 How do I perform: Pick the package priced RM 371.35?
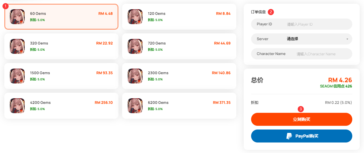pyautogui.click(x=179, y=106)
